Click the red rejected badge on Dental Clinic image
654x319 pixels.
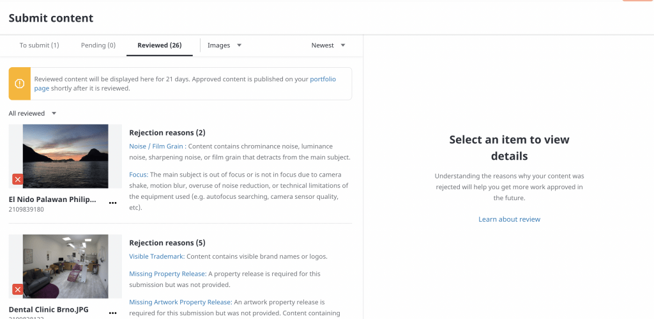tap(17, 290)
